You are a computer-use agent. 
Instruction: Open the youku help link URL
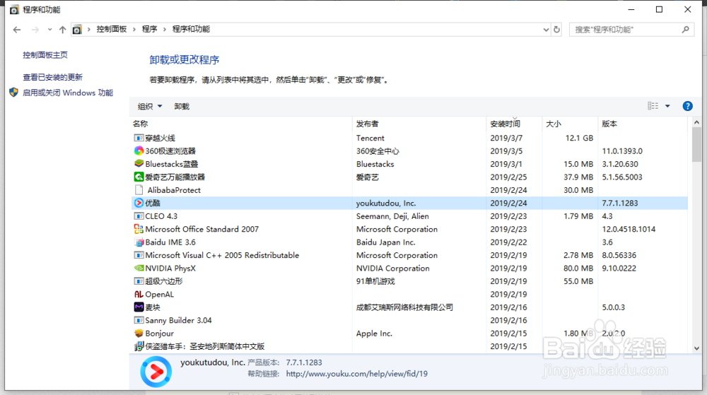(356, 374)
